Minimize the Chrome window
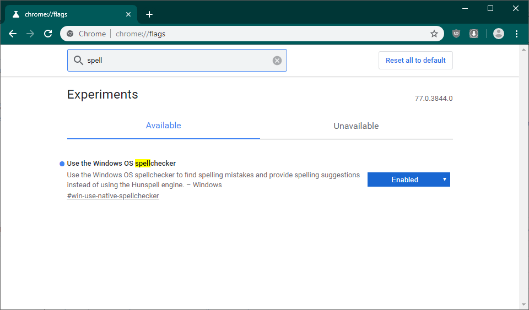The width and height of the screenshot is (529, 310). click(x=465, y=8)
